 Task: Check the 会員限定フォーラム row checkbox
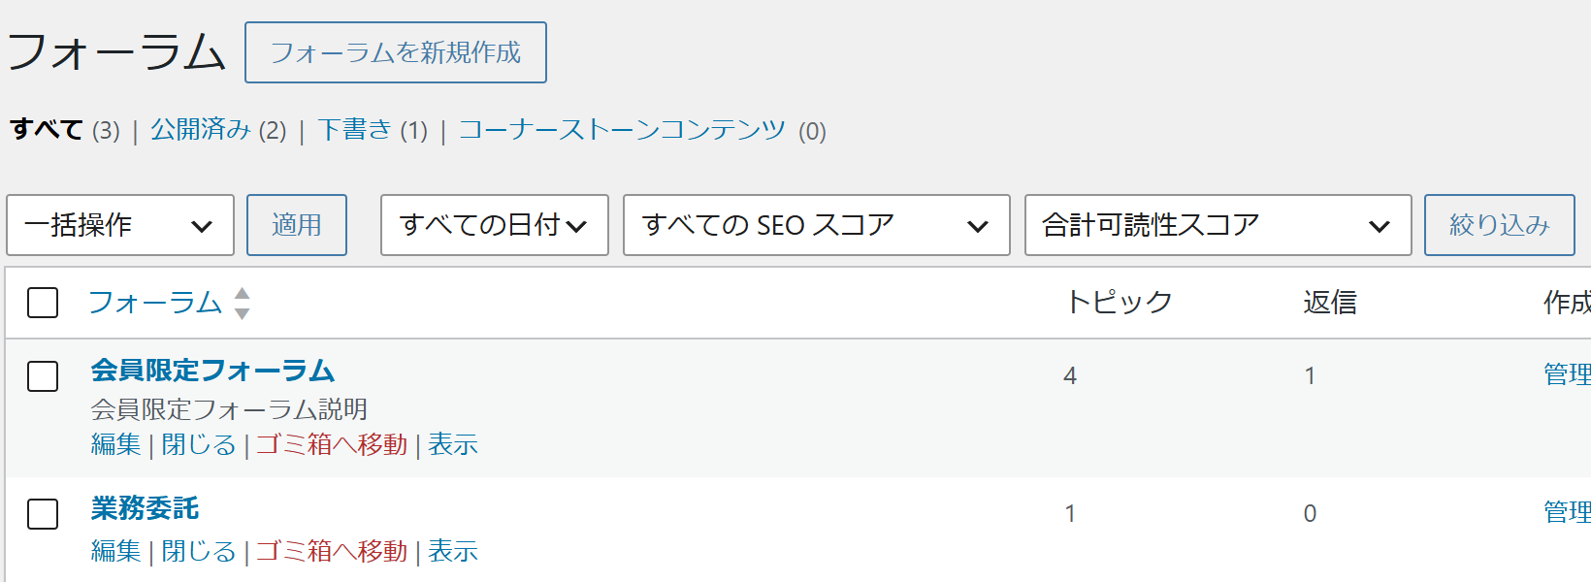43,376
